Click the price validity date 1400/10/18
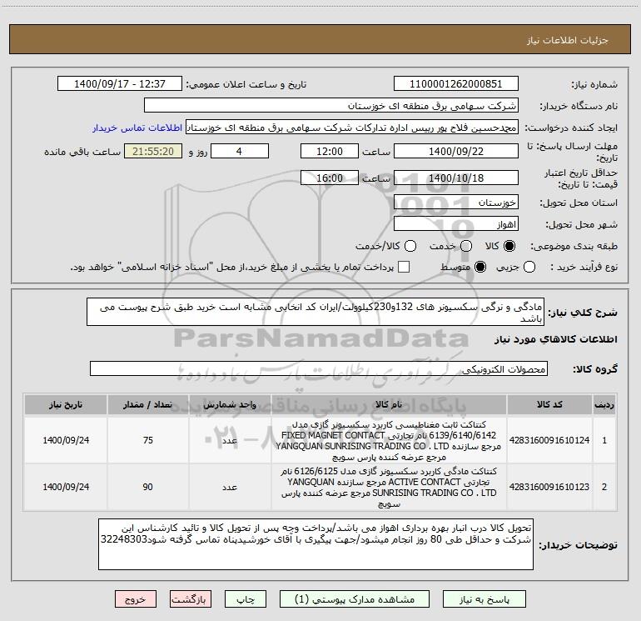Image resolution: width=641 pixels, height=621 pixels. [x=456, y=178]
